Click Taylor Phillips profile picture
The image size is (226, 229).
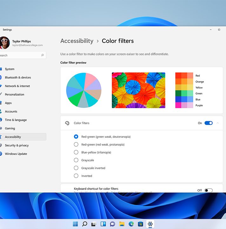click(5, 43)
